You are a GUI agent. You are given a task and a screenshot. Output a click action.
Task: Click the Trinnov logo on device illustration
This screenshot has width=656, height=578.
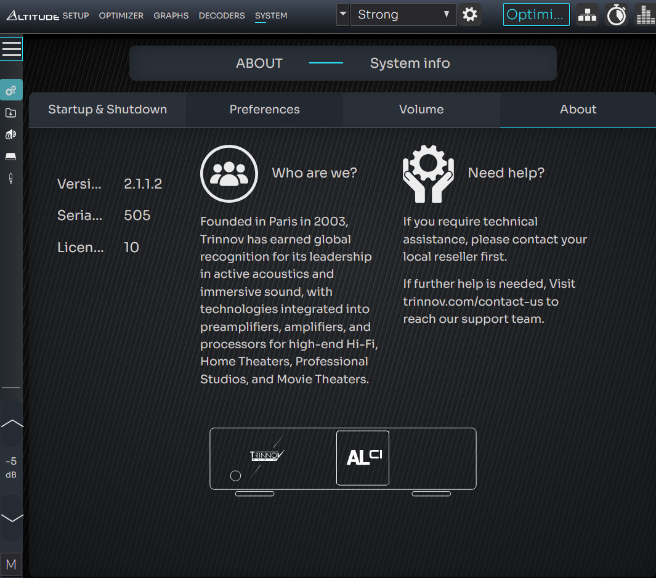point(267,456)
